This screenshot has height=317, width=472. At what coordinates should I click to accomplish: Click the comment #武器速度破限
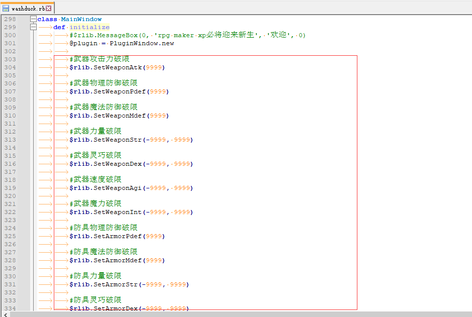[x=96, y=179]
